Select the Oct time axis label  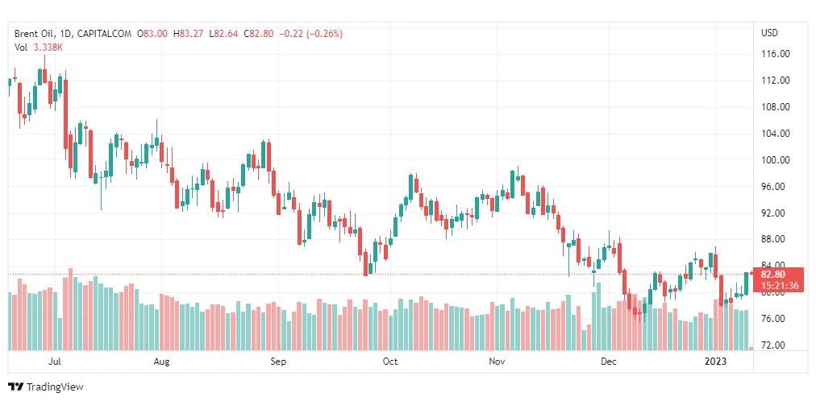[x=390, y=362]
